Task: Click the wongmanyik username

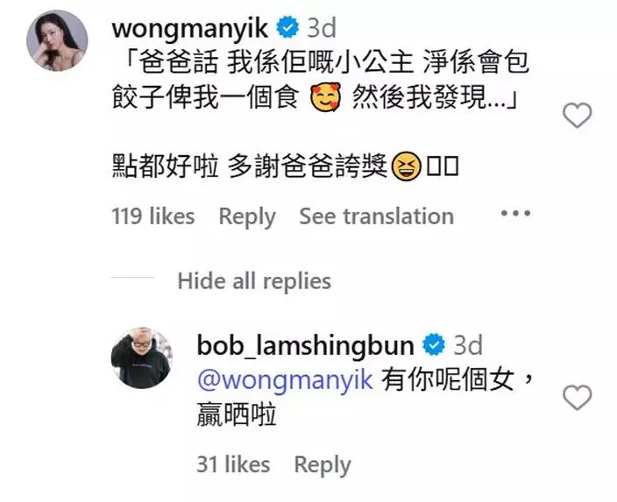Action: click(x=190, y=28)
